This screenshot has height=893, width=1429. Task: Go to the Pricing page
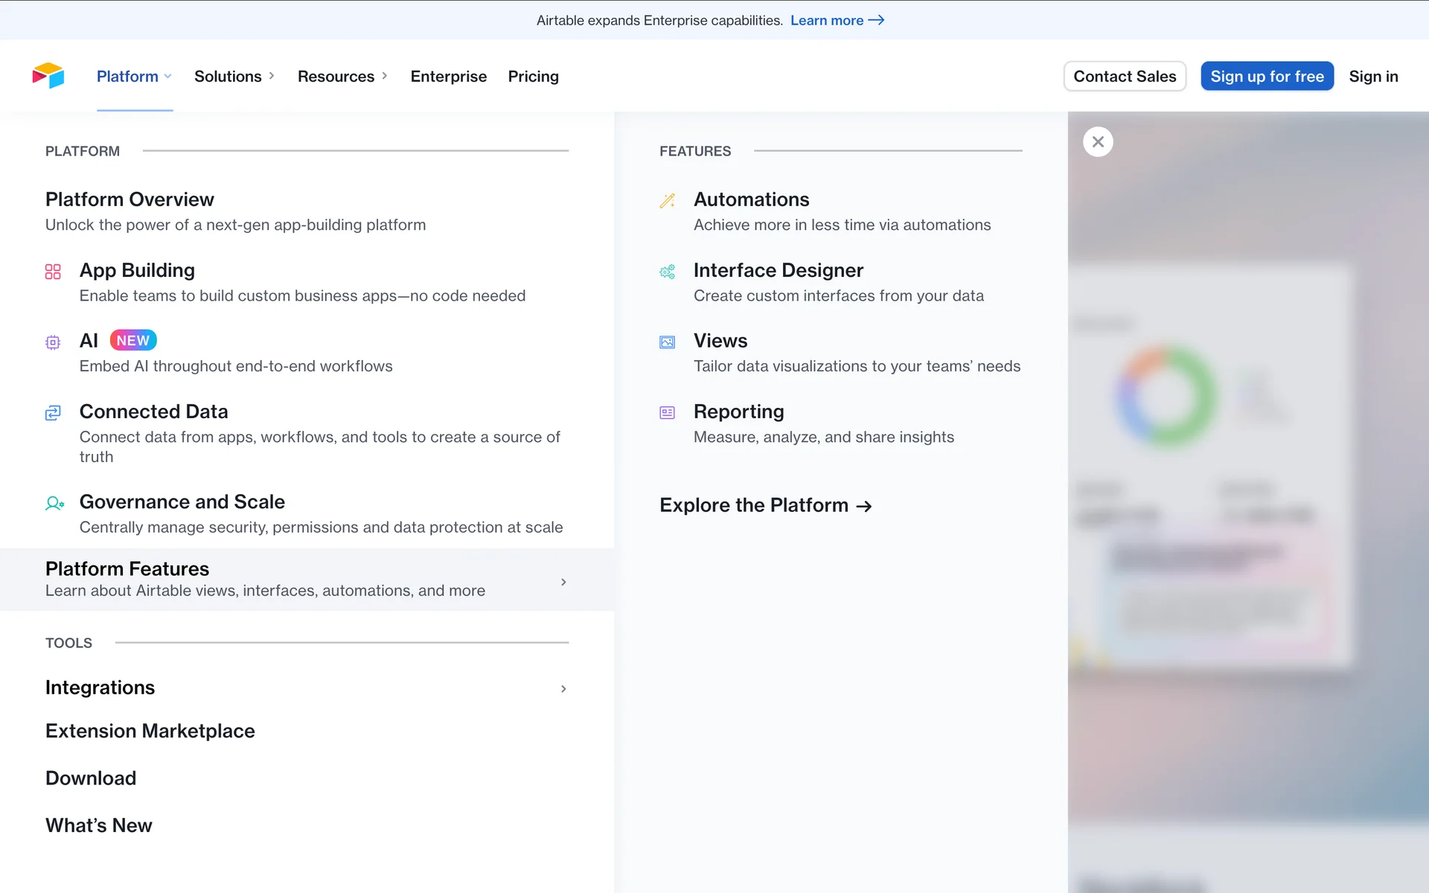coord(533,76)
